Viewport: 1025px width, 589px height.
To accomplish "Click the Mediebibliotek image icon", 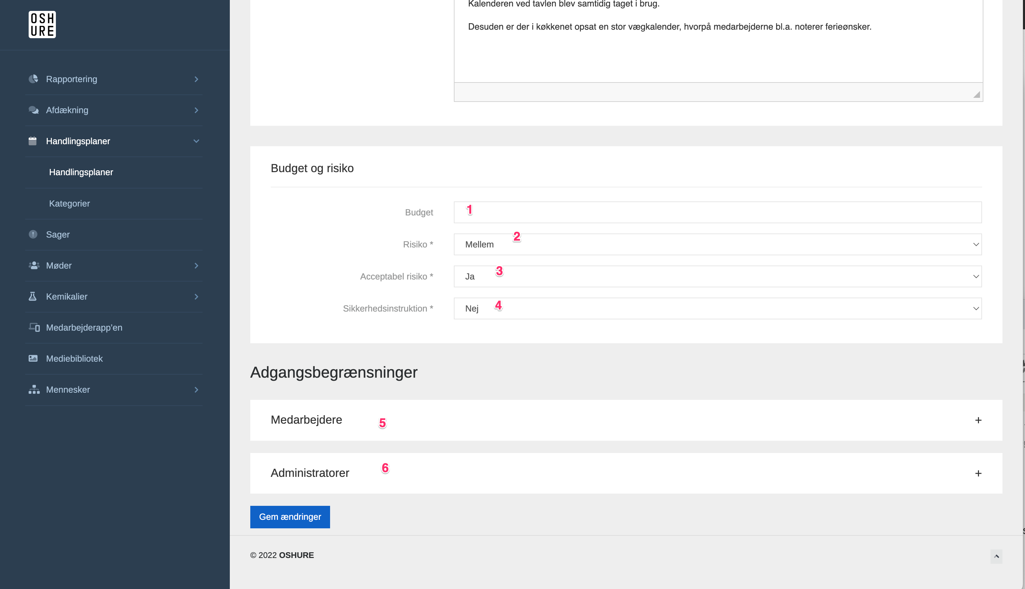I will [33, 359].
